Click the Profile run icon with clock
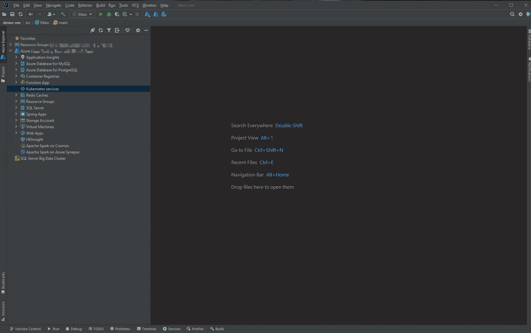The width and height of the screenshot is (531, 333). pos(125,14)
